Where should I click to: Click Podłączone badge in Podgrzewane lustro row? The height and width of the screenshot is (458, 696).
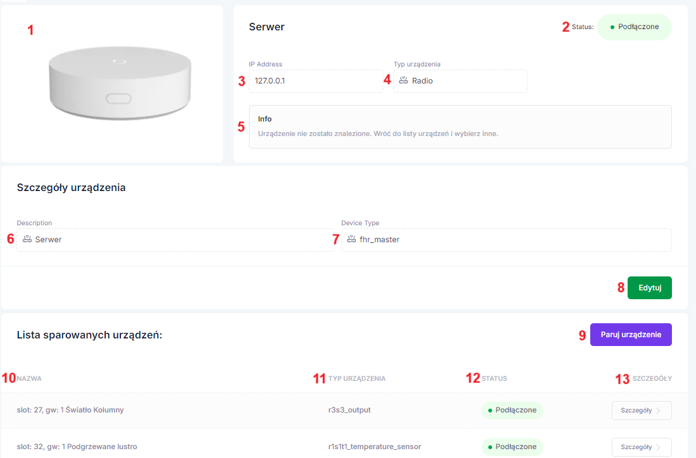click(512, 447)
